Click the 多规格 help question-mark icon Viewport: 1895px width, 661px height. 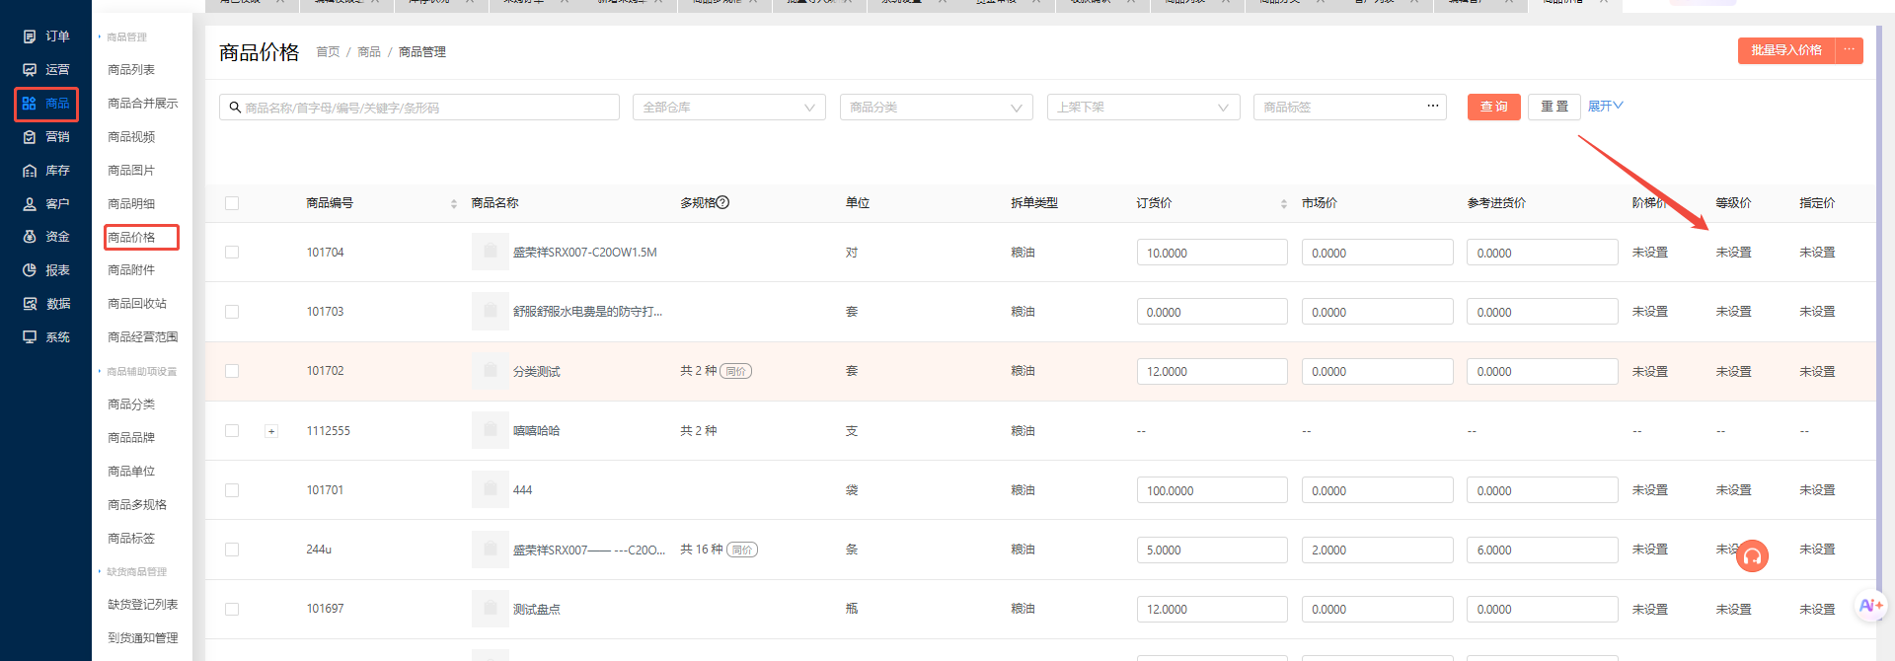(722, 202)
